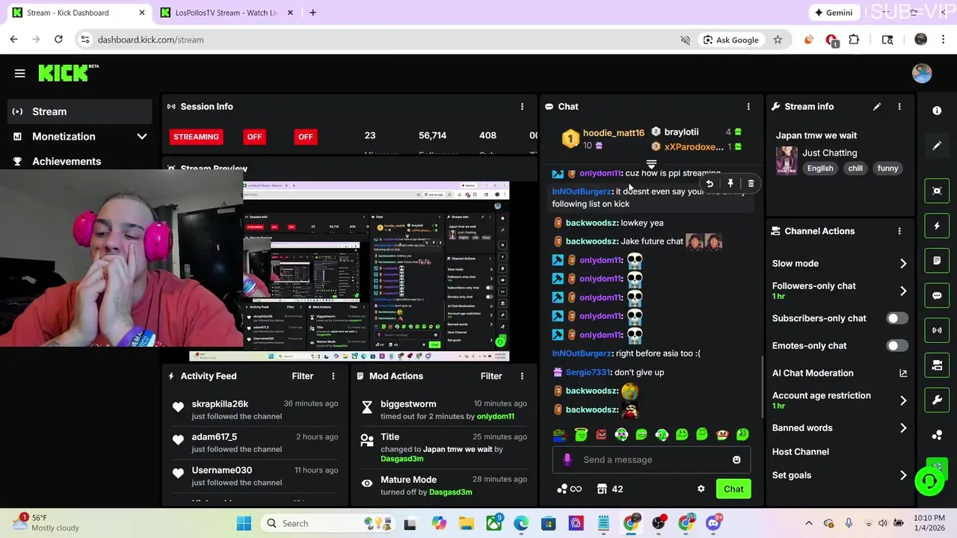Edit stream info with pencil icon

(x=877, y=107)
